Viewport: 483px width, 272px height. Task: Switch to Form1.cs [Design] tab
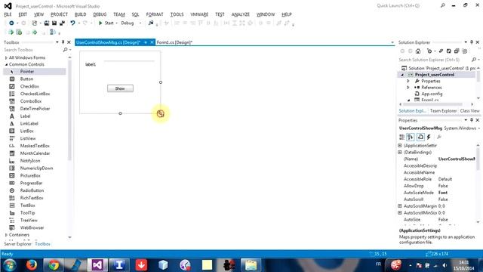tap(174, 42)
